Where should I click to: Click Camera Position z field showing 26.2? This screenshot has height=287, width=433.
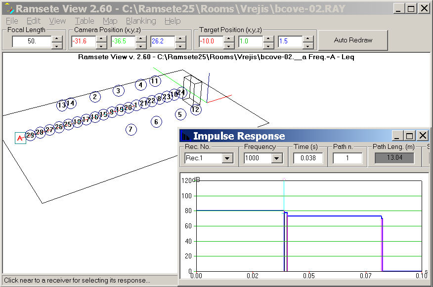tap(163, 41)
